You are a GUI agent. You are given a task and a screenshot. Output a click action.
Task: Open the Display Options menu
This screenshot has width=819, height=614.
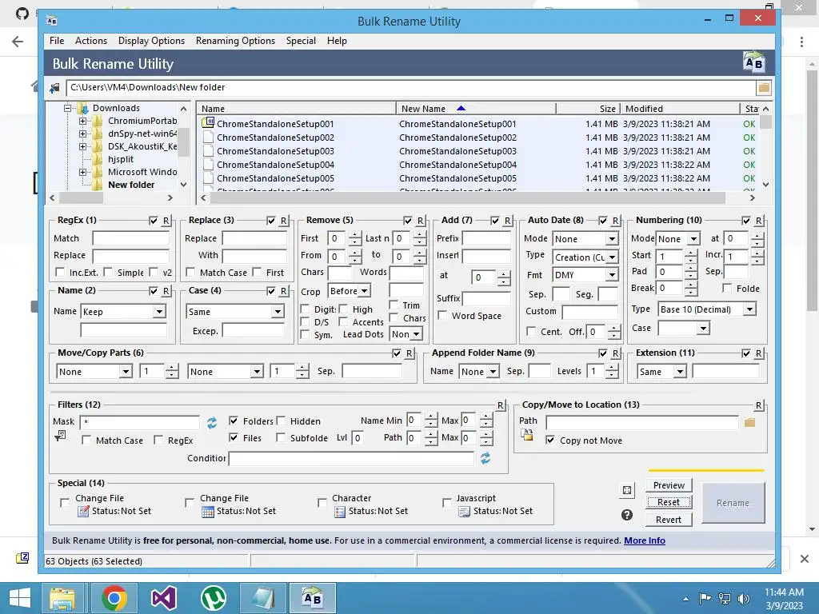[x=151, y=41]
